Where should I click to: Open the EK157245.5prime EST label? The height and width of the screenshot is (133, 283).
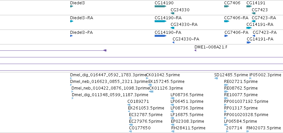166,82
